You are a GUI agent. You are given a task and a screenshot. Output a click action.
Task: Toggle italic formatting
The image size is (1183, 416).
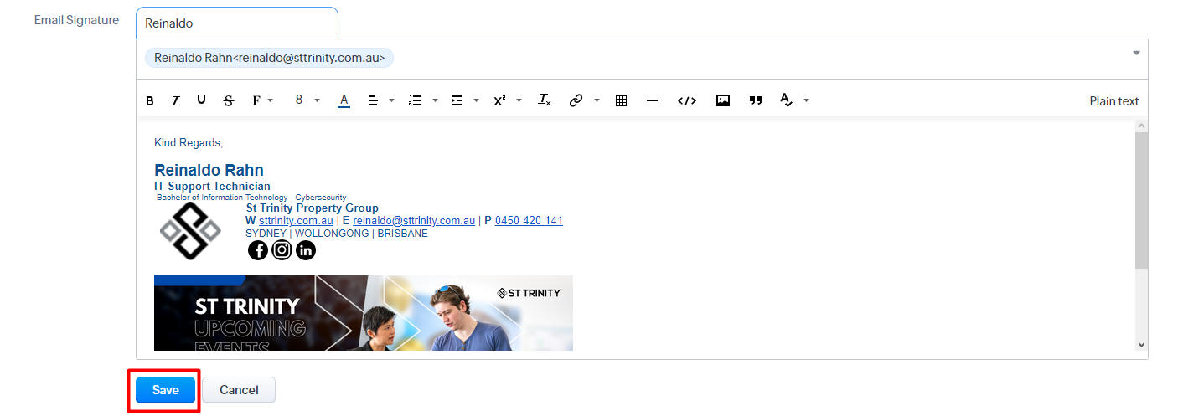point(175,100)
